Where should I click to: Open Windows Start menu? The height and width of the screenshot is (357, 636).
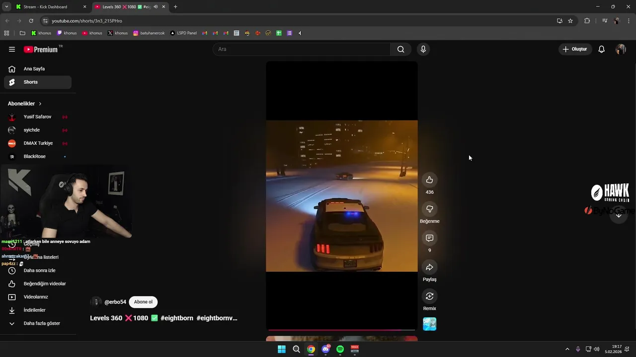(282, 349)
